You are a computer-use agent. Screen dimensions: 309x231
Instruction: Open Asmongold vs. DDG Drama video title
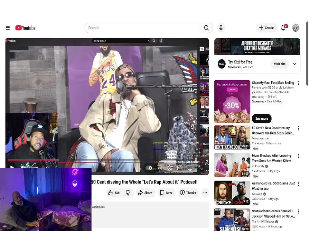pyautogui.click(x=273, y=186)
